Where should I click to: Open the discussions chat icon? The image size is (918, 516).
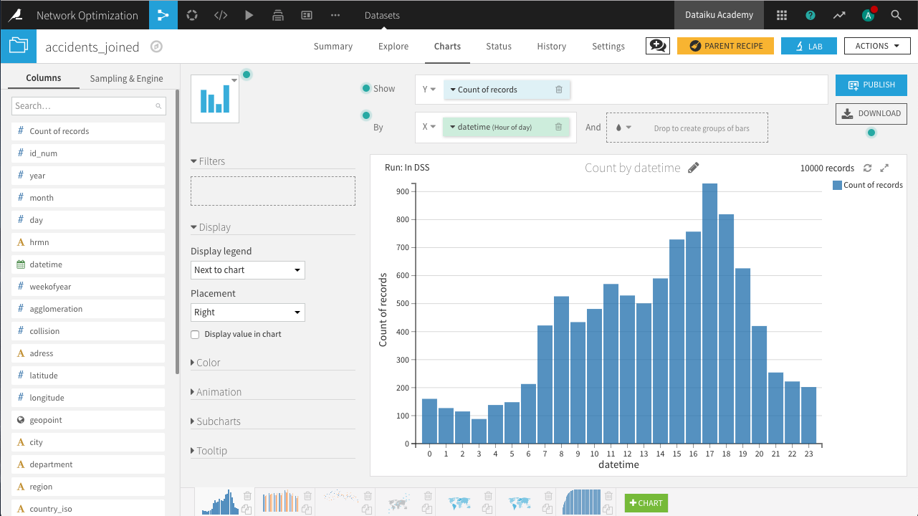tap(657, 46)
